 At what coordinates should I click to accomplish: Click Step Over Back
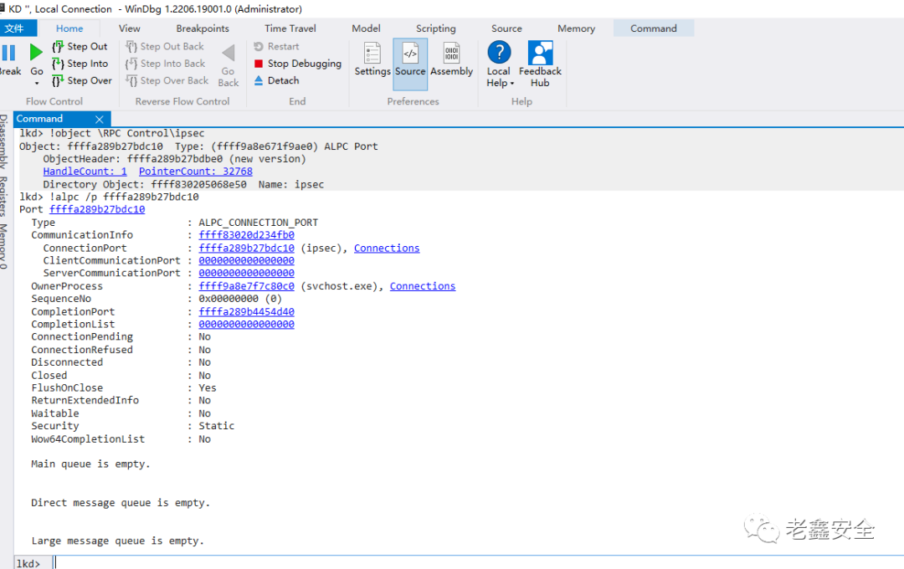point(167,80)
